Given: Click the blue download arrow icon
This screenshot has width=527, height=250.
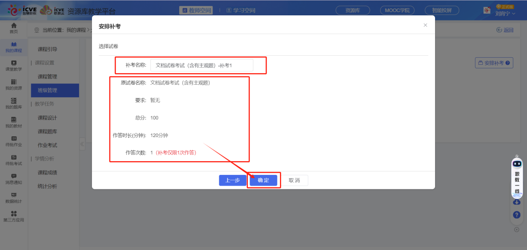Looking at the screenshot, I should [x=517, y=202].
